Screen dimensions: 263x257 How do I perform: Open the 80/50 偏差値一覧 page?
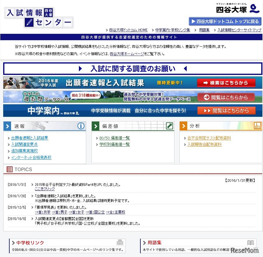pyautogui.click(x=114, y=138)
